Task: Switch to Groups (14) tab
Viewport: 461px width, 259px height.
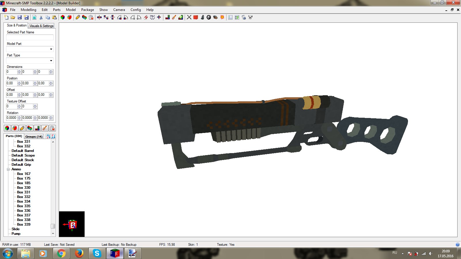Action: (34, 136)
